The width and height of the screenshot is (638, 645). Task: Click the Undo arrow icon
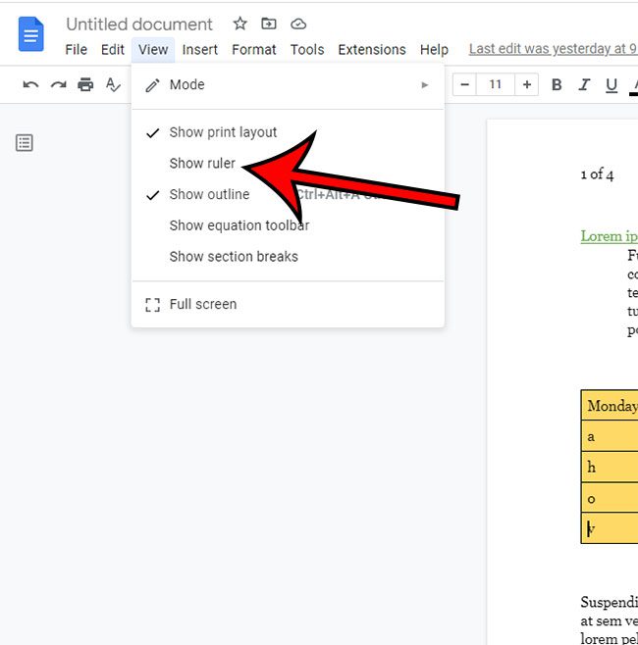(x=30, y=85)
